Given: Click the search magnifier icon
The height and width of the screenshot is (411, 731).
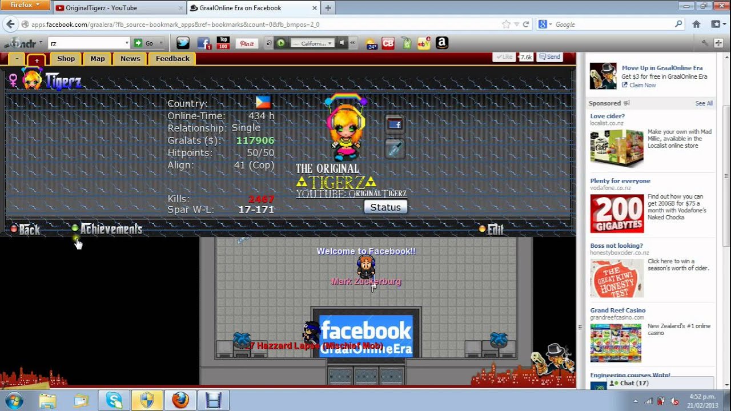Looking at the screenshot, I should (678, 24).
